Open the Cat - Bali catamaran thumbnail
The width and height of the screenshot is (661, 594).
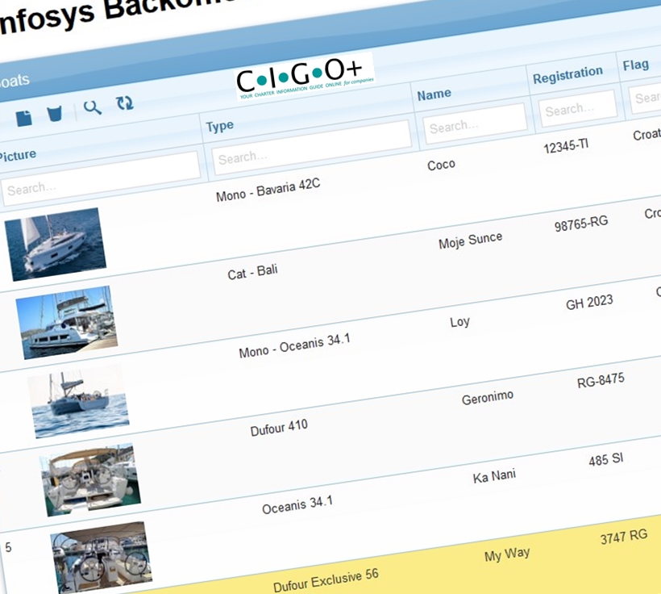point(66,322)
